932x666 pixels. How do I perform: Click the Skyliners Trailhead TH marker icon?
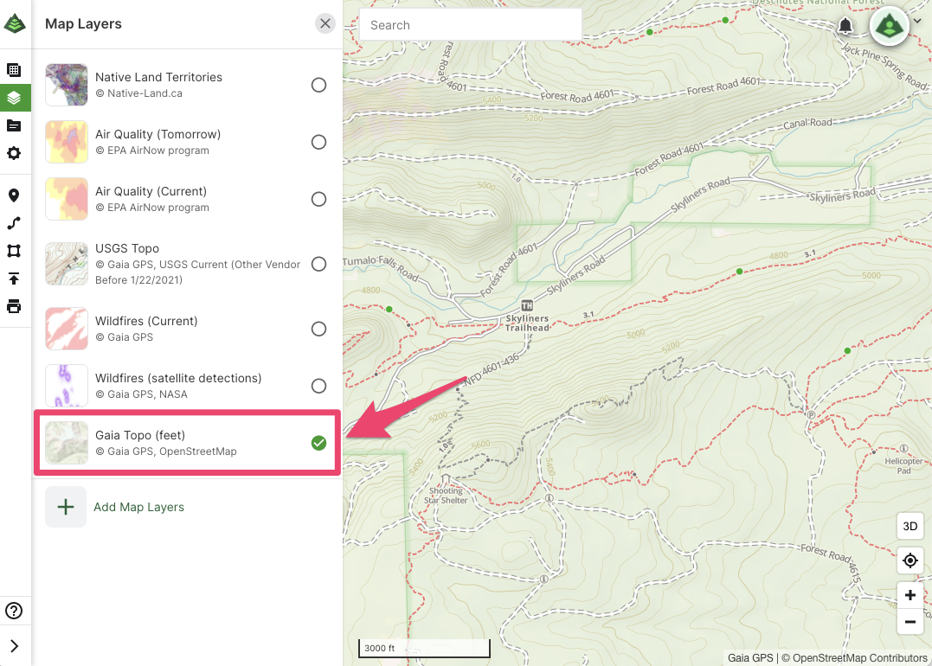(527, 306)
